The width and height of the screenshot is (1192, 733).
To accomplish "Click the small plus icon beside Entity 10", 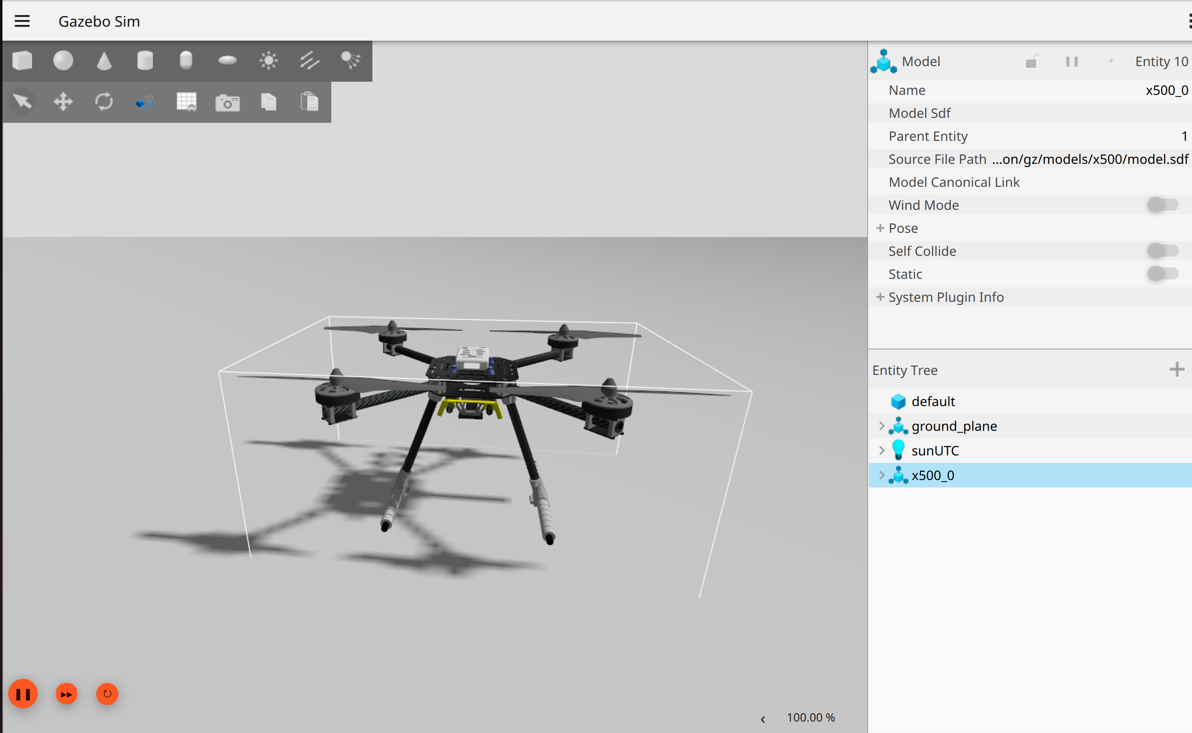I will 1111,61.
